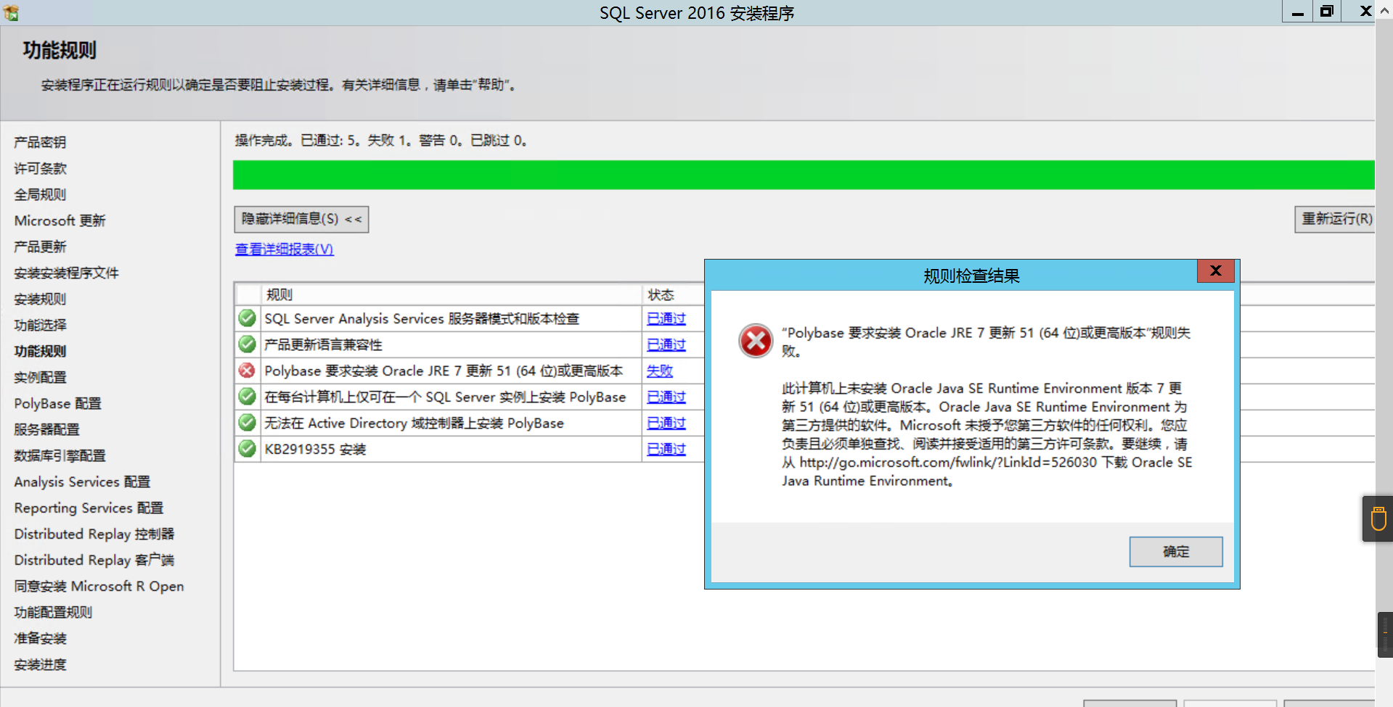This screenshot has width=1393, height=707.
Task: Select the 安装安装程序文件 step in the sidebar
Action: tap(66, 273)
